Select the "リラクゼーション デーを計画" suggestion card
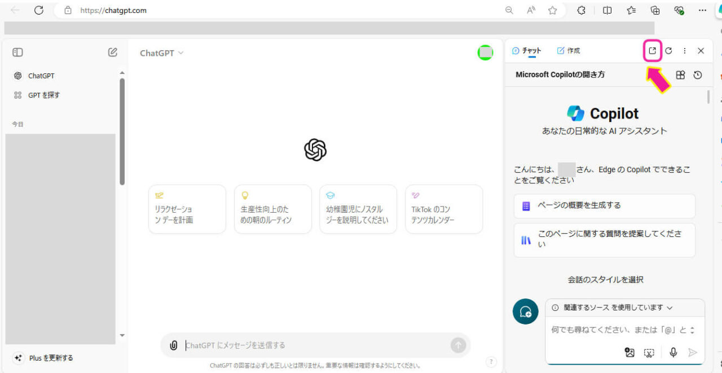This screenshot has width=722, height=373. pyautogui.click(x=187, y=209)
